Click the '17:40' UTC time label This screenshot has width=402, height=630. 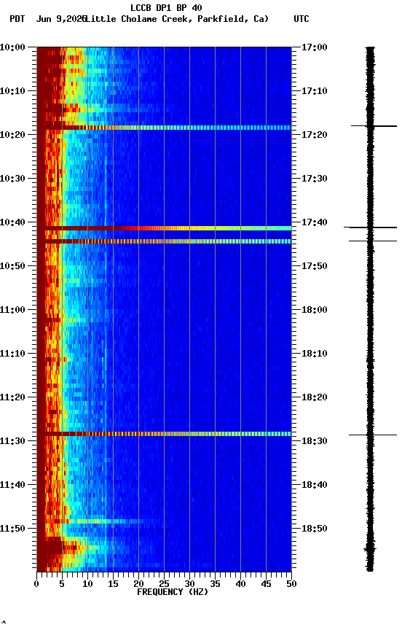click(x=315, y=222)
